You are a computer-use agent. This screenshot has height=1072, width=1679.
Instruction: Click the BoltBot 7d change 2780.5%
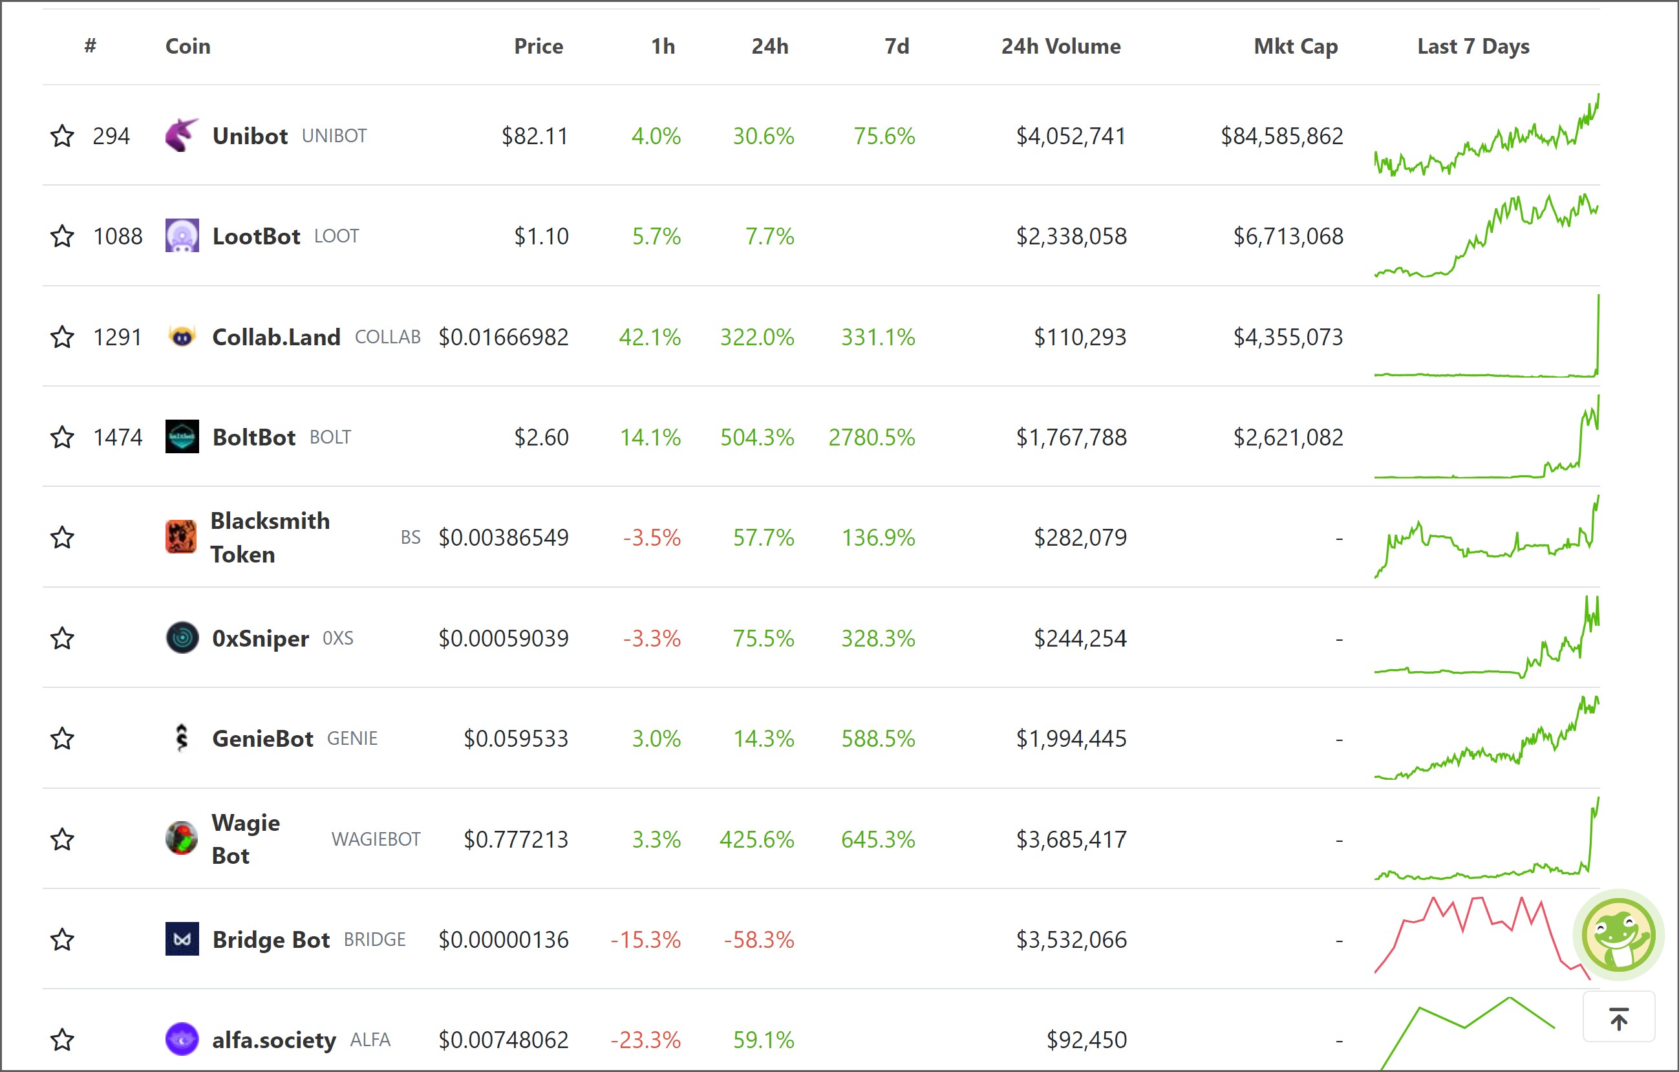[x=872, y=436]
